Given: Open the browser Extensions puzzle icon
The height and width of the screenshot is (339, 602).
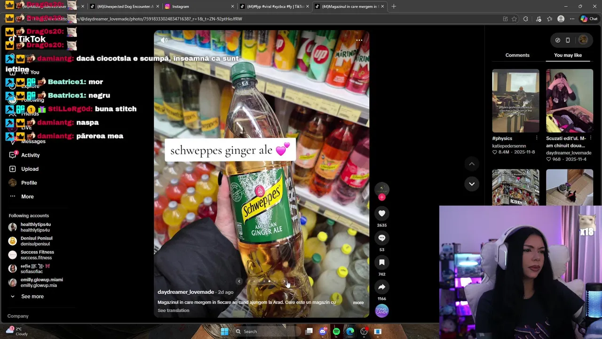Looking at the screenshot, I should point(526,19).
